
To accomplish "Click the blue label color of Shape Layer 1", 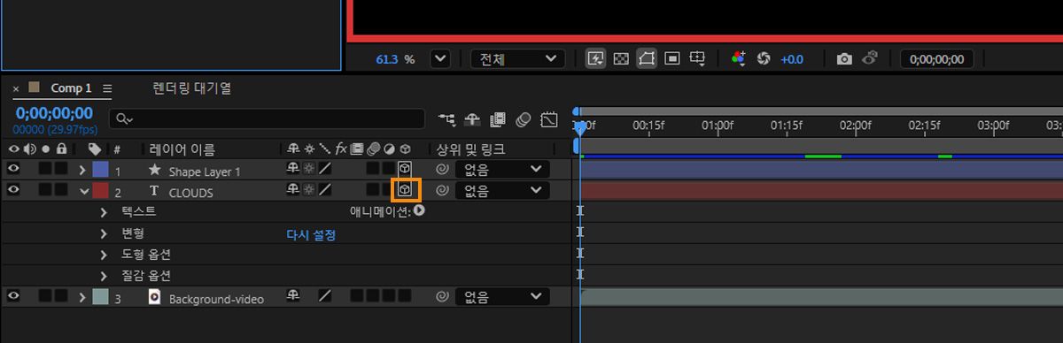I will click(x=100, y=169).
